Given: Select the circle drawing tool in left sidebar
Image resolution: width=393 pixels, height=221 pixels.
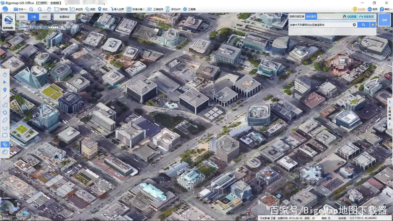Looking at the screenshot, I should point(5,113).
